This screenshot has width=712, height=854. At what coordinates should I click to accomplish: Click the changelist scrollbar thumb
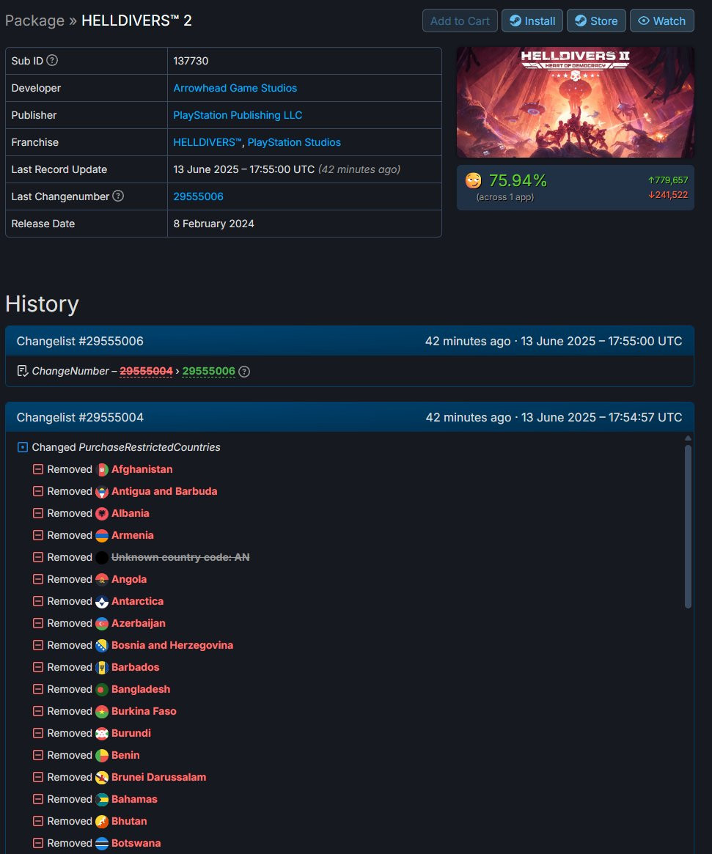click(x=688, y=526)
